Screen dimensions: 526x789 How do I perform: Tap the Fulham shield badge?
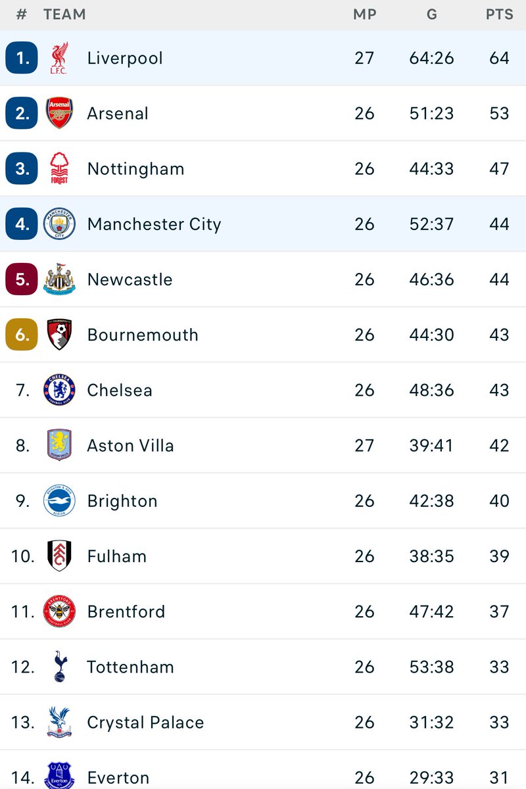59,556
